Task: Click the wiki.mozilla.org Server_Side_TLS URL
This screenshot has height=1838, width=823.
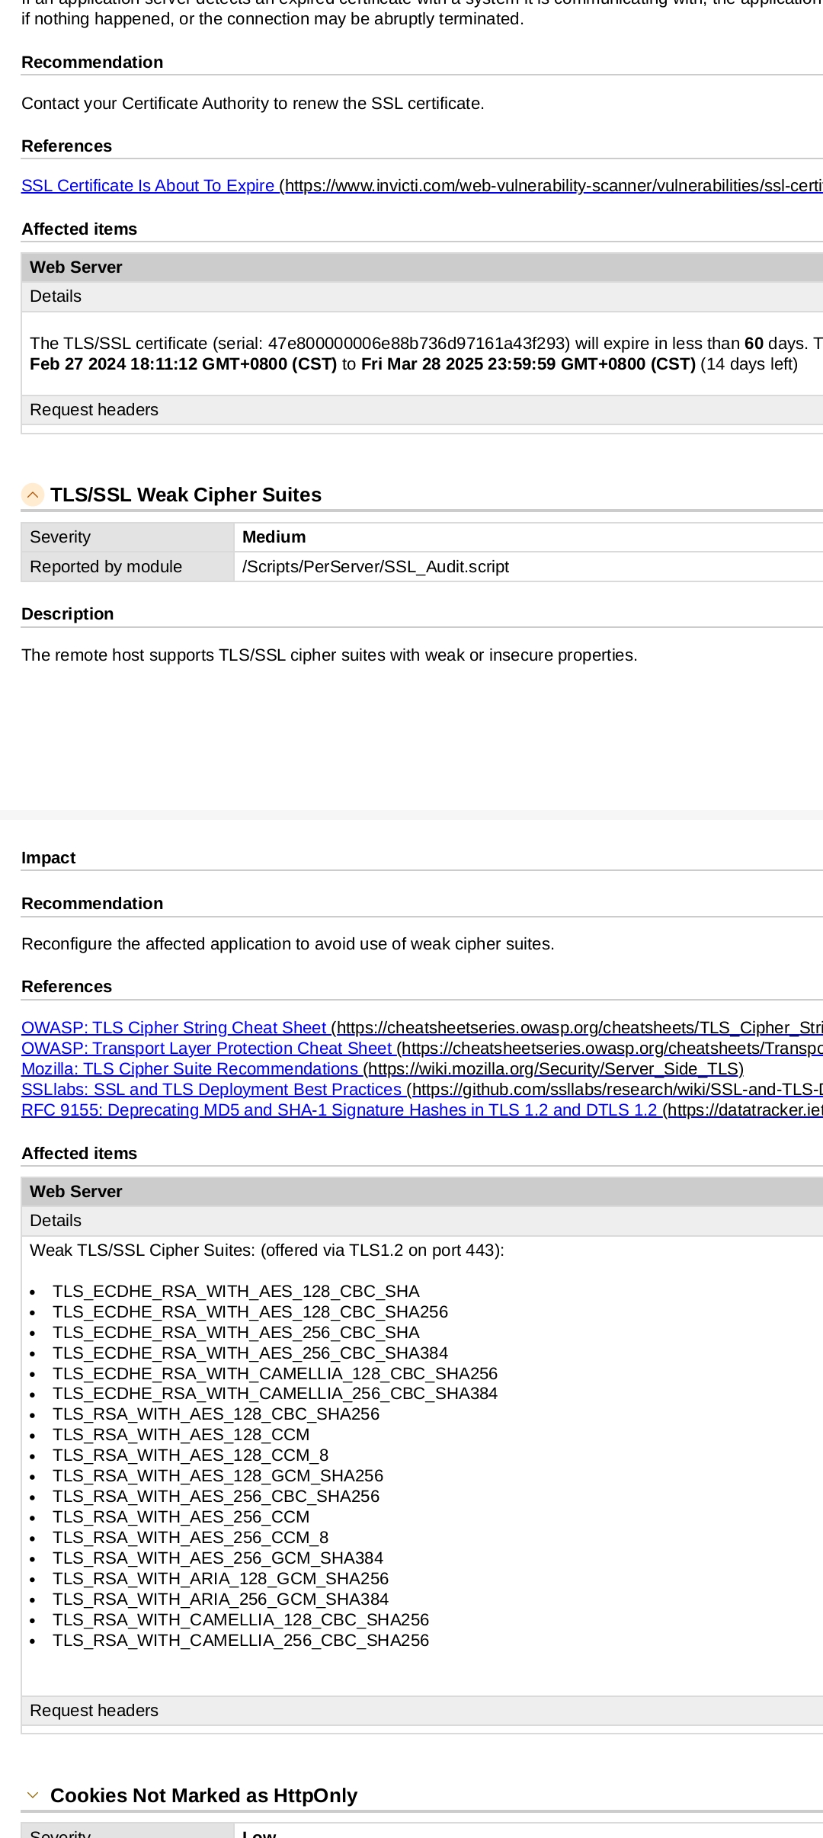Action: point(554,1069)
